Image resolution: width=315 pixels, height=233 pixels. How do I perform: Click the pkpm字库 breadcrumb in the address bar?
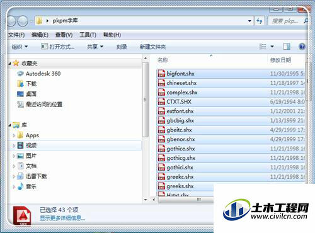pos(65,21)
